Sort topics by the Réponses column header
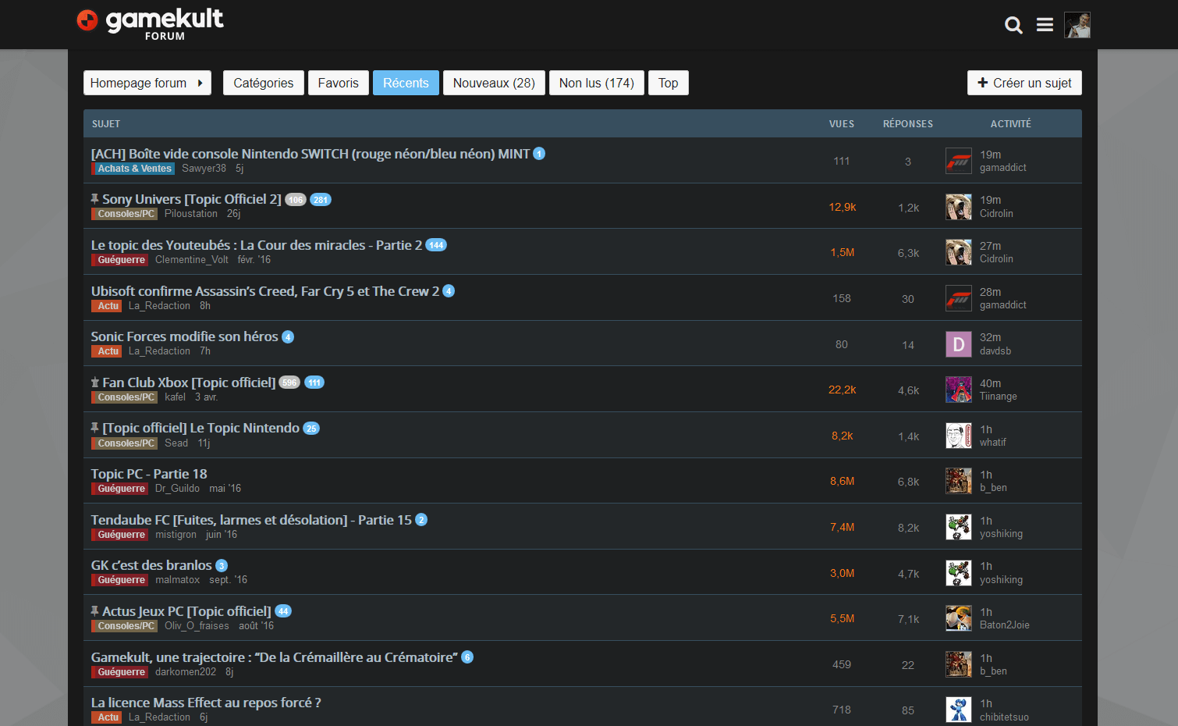Viewport: 1178px width, 726px height. click(907, 123)
